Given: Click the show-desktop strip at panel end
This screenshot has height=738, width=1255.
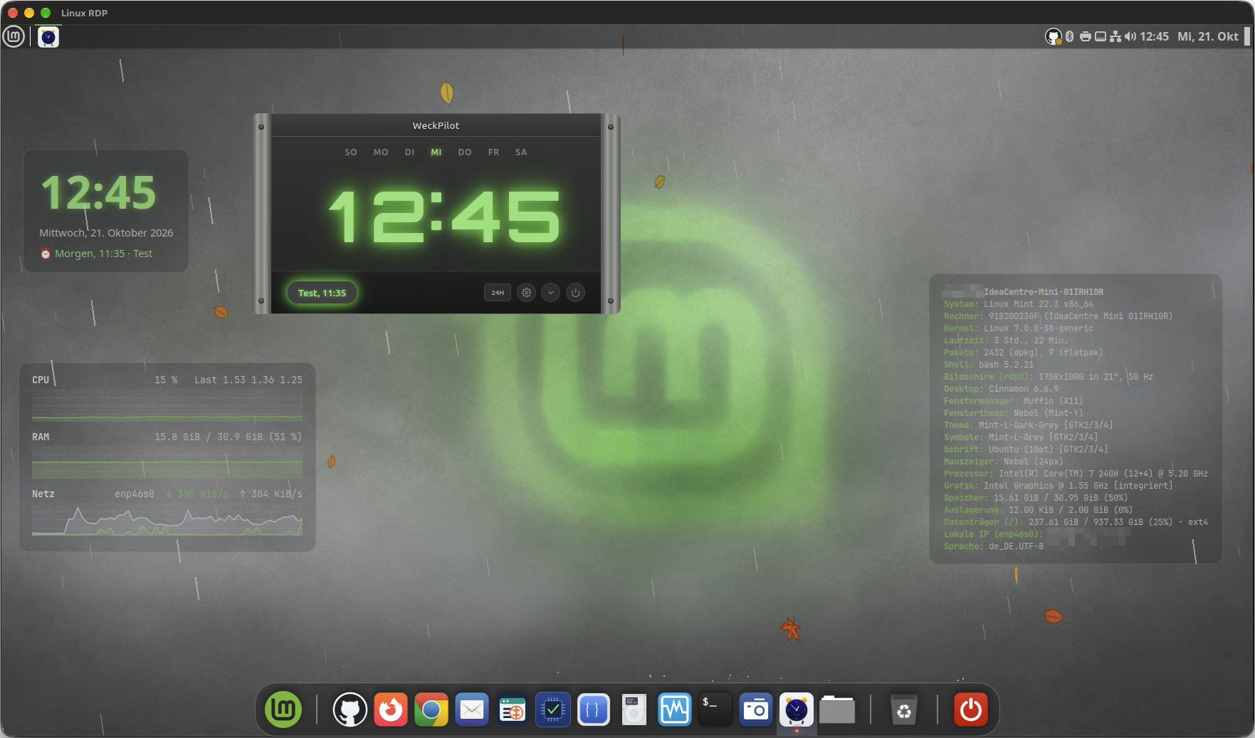Looking at the screenshot, I should (1247, 36).
